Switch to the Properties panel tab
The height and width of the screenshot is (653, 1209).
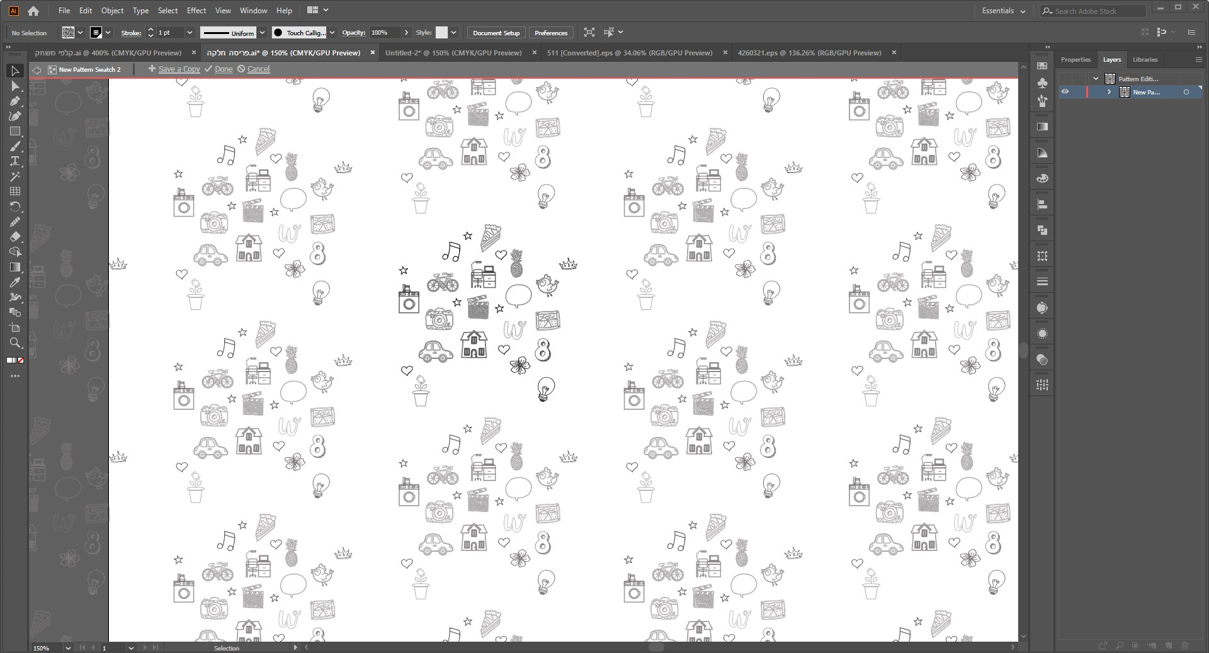click(x=1076, y=60)
